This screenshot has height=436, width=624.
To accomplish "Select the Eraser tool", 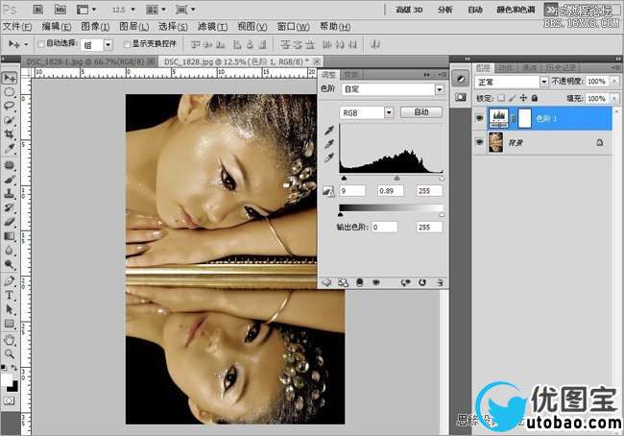I will click(x=9, y=222).
